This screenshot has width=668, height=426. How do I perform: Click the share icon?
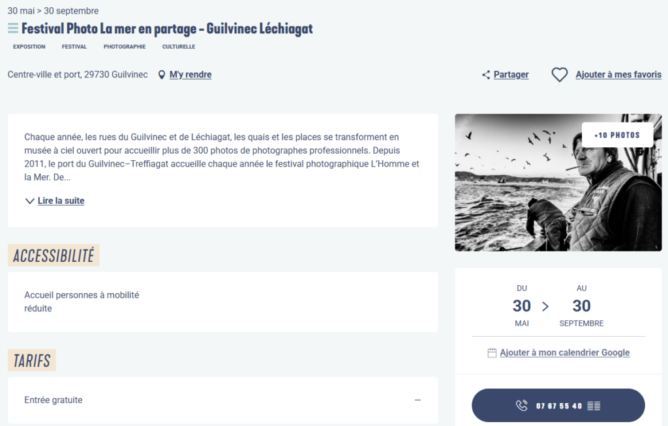tap(486, 75)
